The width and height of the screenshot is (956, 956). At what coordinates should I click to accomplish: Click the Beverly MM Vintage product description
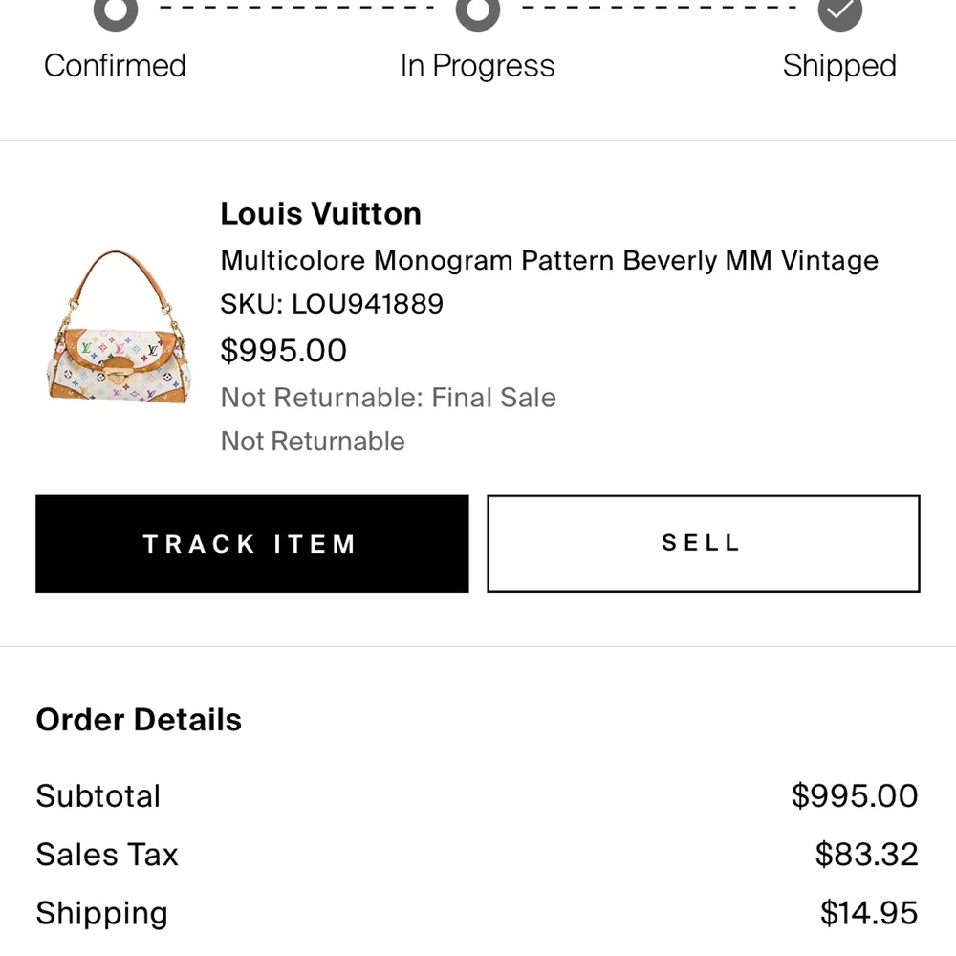(549, 260)
